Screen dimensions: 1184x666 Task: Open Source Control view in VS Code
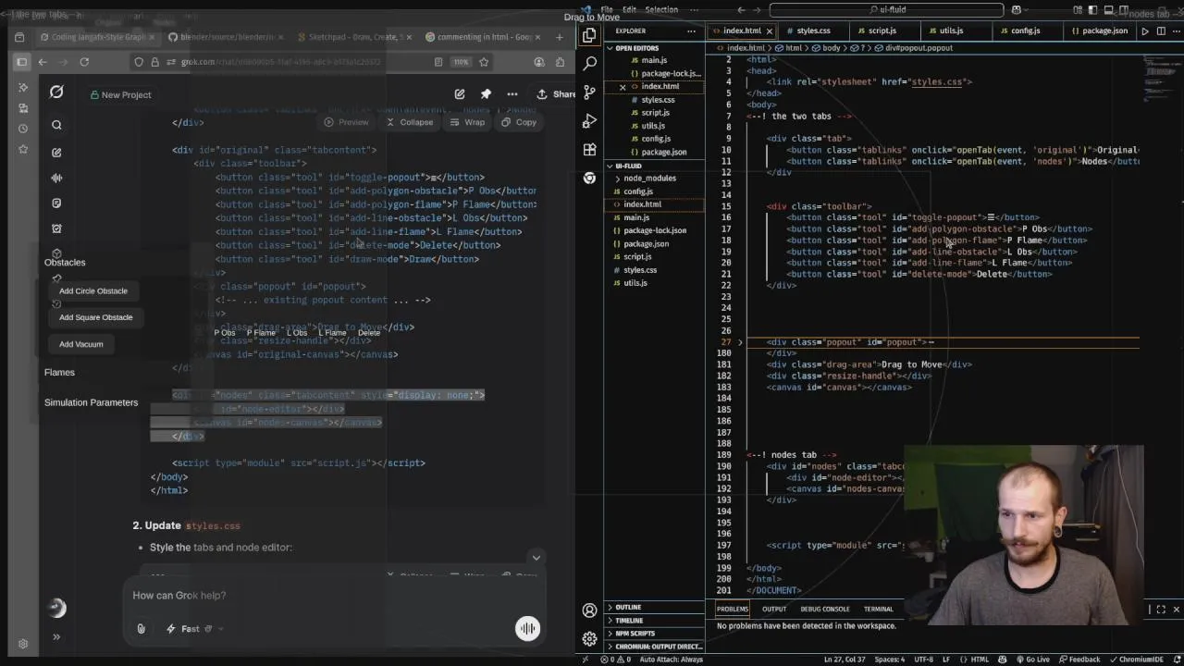tap(589, 92)
